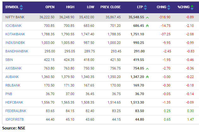Open the IDFCFIRSTB symbol link
The image size is (199, 132).
point(15,119)
